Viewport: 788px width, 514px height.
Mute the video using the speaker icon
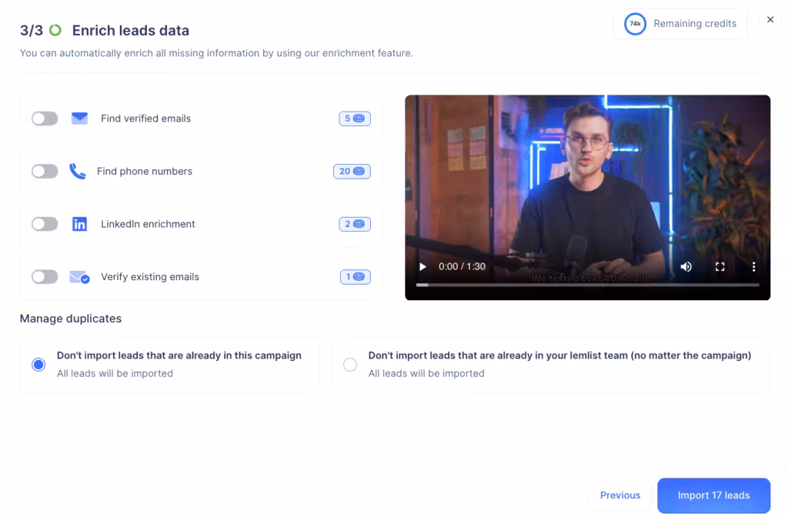tap(686, 266)
